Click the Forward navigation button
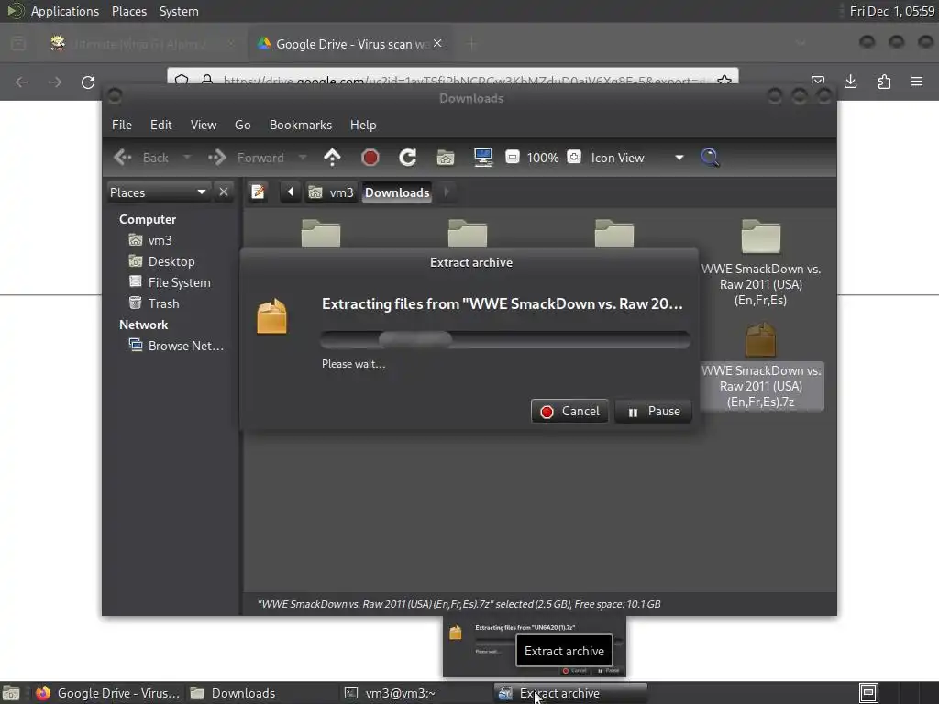The width and height of the screenshot is (939, 704). (x=246, y=158)
